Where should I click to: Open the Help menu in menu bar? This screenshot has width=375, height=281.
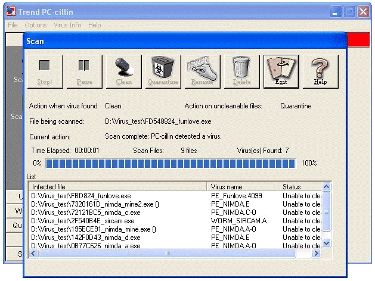94,26
